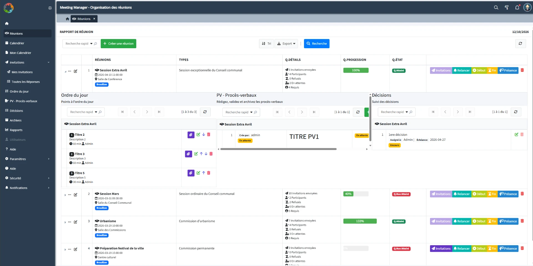Open the notifications bell in the header
This screenshot has width=533, height=266.
[517, 7]
